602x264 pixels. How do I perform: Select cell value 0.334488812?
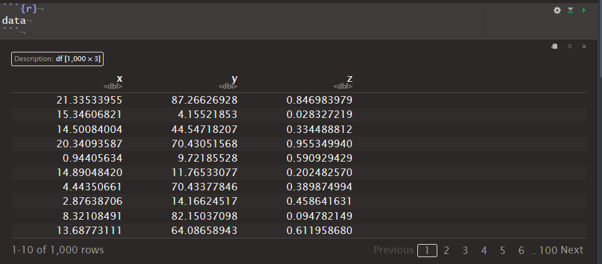click(319, 129)
